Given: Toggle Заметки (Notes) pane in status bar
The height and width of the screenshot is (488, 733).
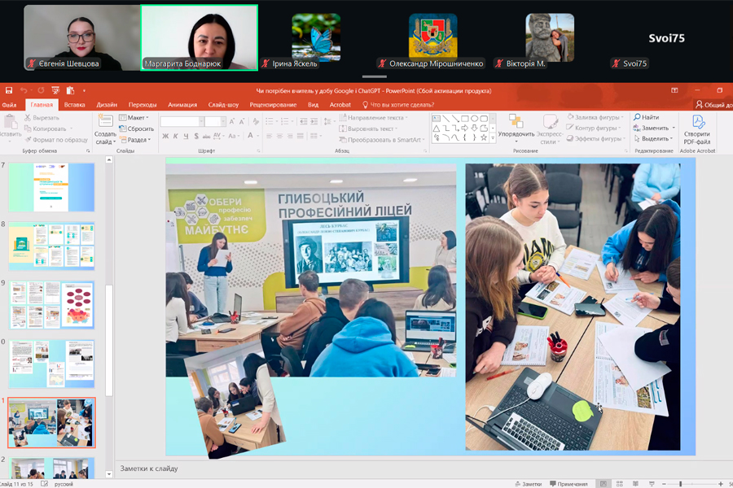Looking at the screenshot, I should (x=527, y=484).
